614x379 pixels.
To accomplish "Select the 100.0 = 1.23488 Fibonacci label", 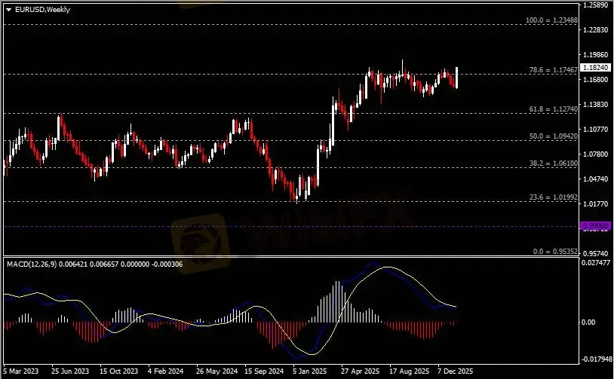I will tap(553, 20).
